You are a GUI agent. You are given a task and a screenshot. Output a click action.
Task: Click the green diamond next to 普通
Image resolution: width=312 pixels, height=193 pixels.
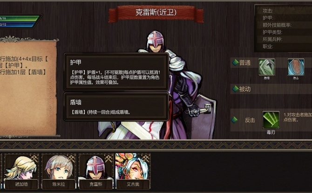click(x=235, y=63)
